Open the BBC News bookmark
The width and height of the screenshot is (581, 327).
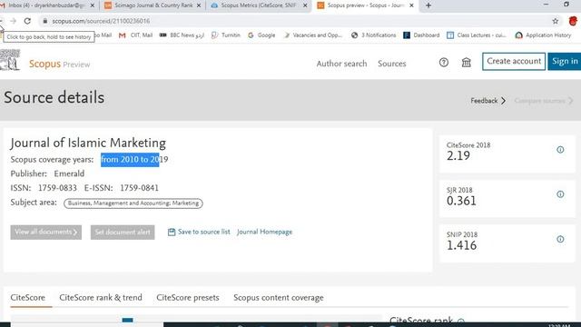pos(182,35)
